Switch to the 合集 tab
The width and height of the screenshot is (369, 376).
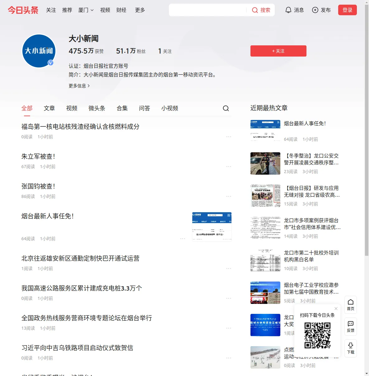coord(122,108)
